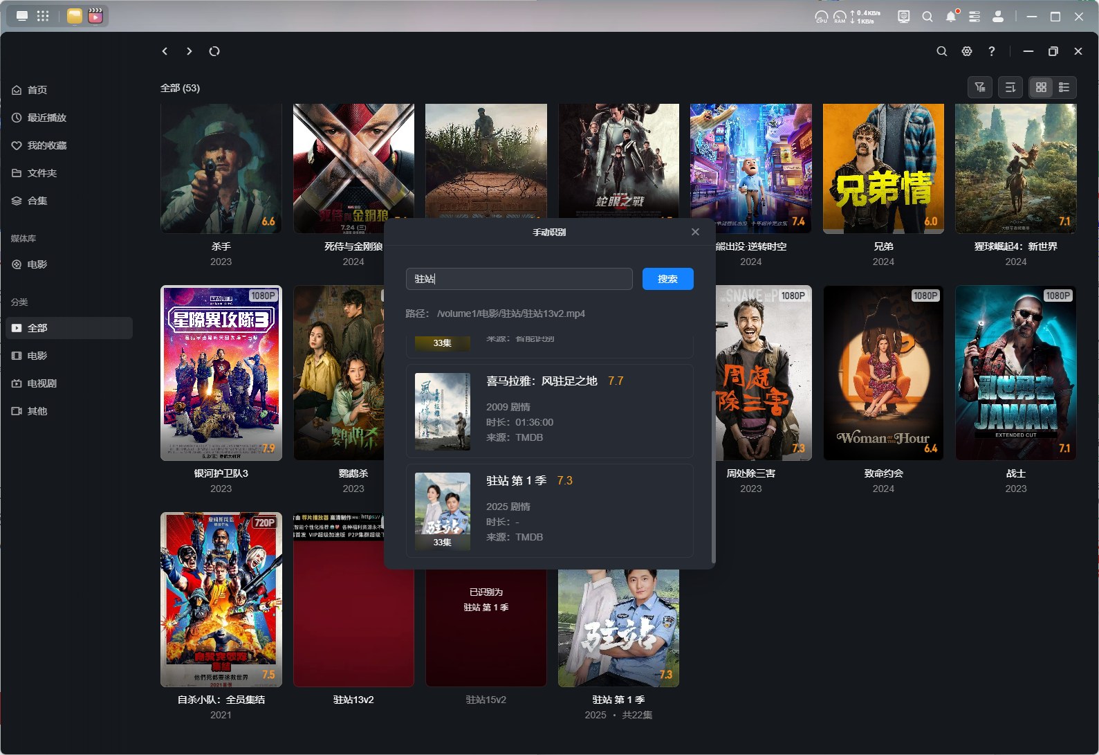Open the 电影 library under 媒体库
The image size is (1099, 755).
[69, 264]
